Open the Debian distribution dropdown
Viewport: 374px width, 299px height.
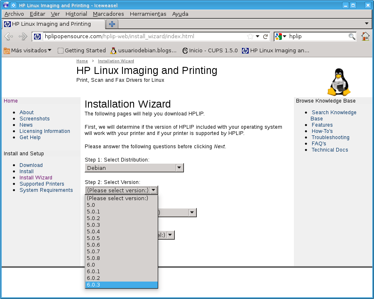pyautogui.click(x=134, y=168)
